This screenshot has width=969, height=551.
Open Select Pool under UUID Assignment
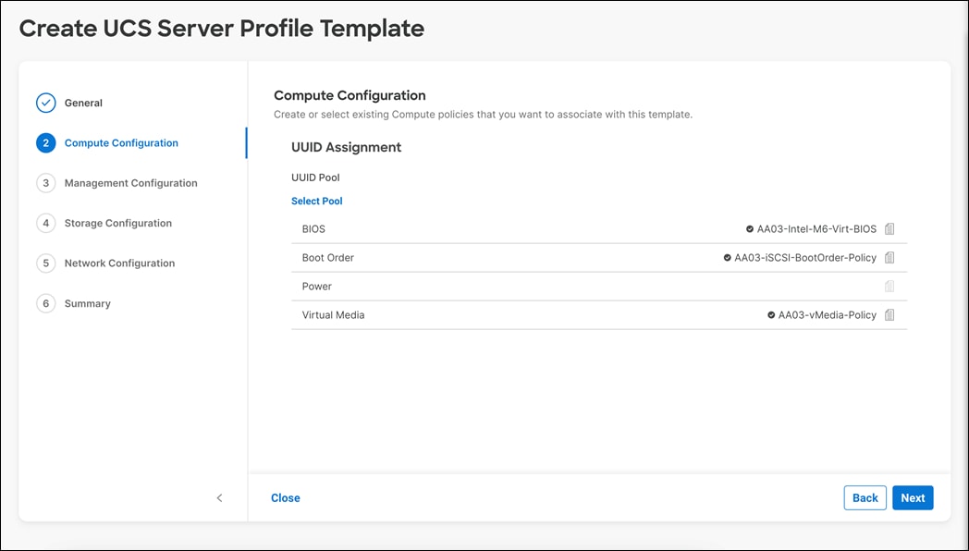(317, 201)
